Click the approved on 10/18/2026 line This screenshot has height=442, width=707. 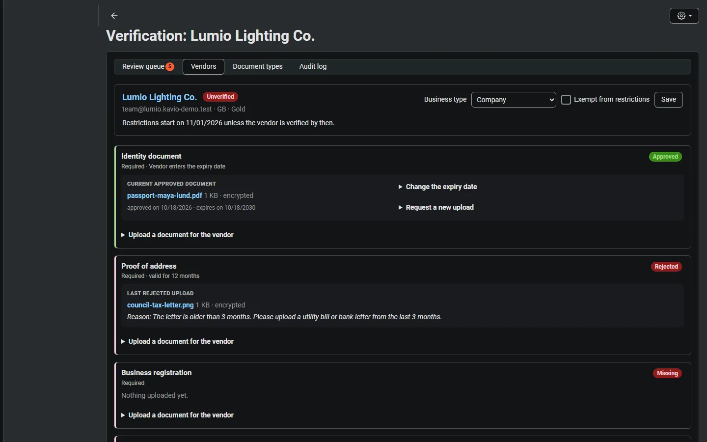(x=191, y=208)
